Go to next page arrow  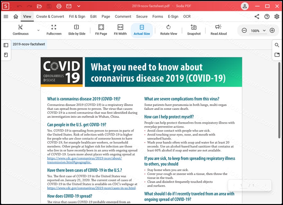click(265, 185)
